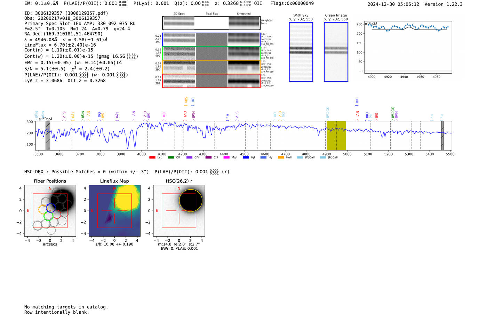Click the blue fiber circle in Fiber Positions
This screenshot has height=331, width=487.
coord(51,208)
